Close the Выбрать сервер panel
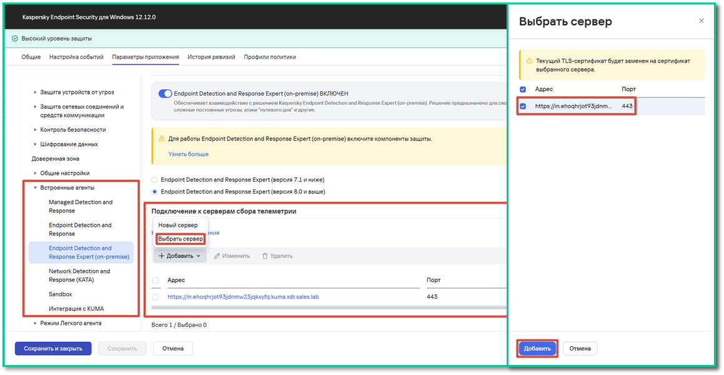This screenshot has height=375, width=724. point(702,21)
